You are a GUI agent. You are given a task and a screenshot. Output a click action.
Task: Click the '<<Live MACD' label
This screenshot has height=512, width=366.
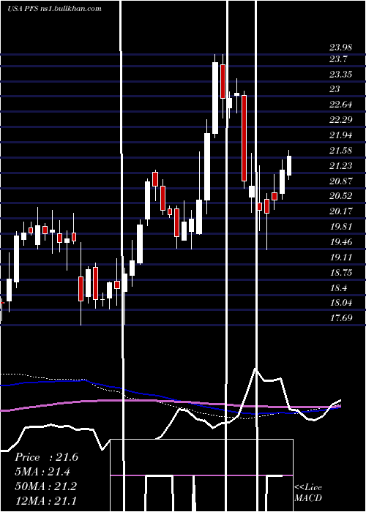click(x=308, y=492)
